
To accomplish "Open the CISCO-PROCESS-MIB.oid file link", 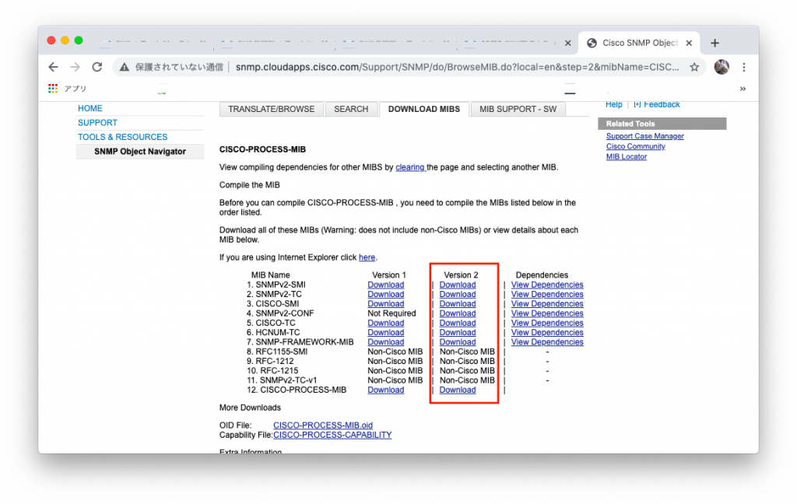I will click(x=323, y=425).
